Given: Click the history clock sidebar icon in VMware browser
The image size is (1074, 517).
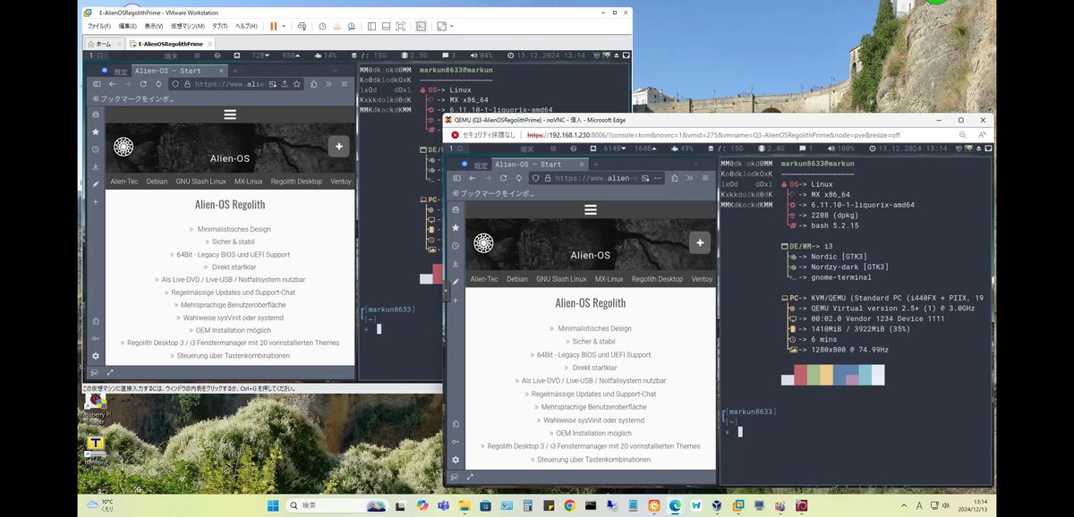Looking at the screenshot, I should pos(96,148).
